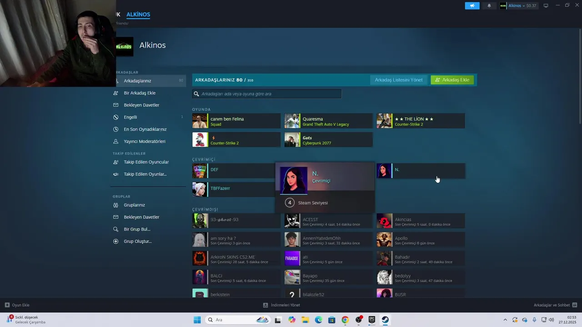Open offline friend BALCI

tap(236, 277)
